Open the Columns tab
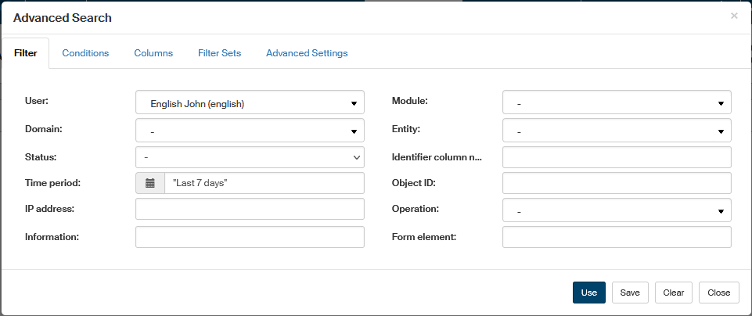The image size is (752, 316). [x=153, y=53]
